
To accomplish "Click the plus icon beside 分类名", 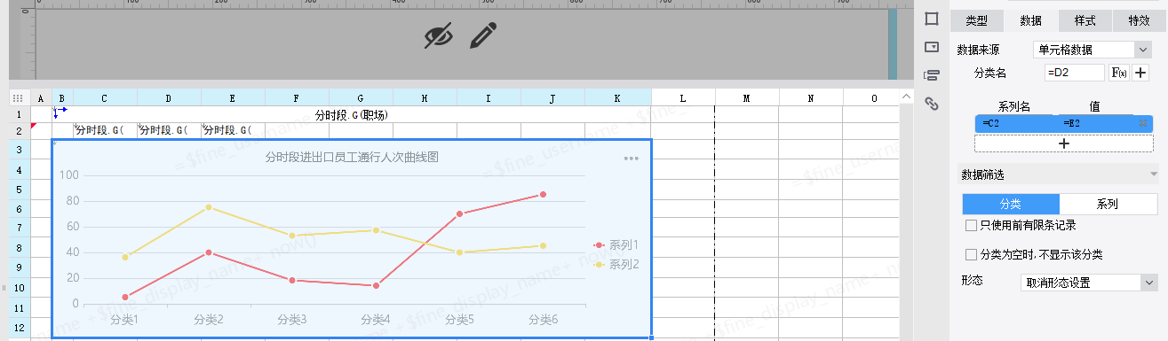I will 1141,73.
